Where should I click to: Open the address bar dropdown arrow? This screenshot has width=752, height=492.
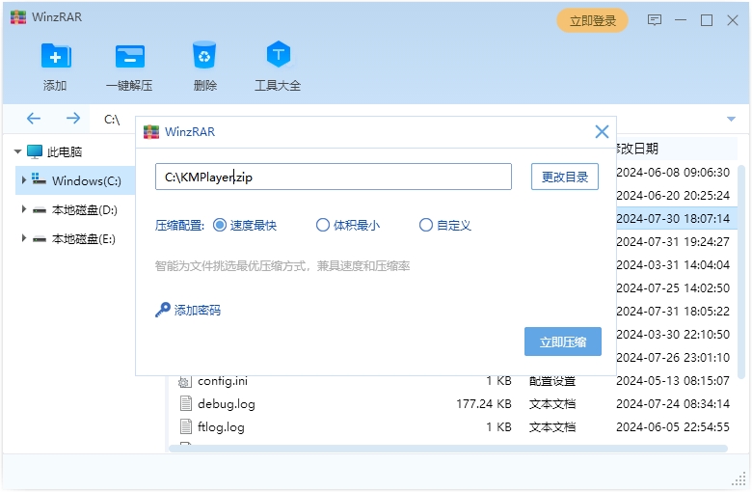click(x=731, y=119)
